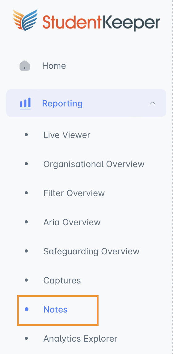Navigate to Safeguarding Overview
The width and height of the screenshot is (173, 354).
click(x=91, y=251)
